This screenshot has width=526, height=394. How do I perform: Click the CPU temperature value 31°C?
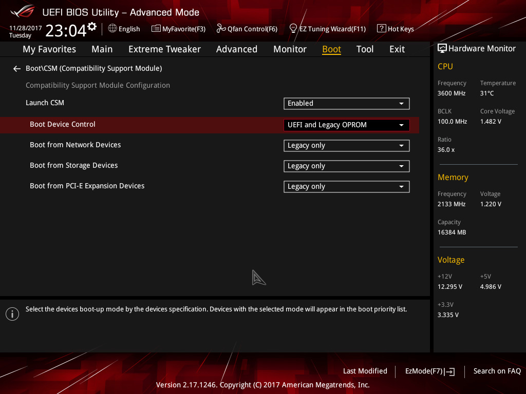(x=487, y=93)
